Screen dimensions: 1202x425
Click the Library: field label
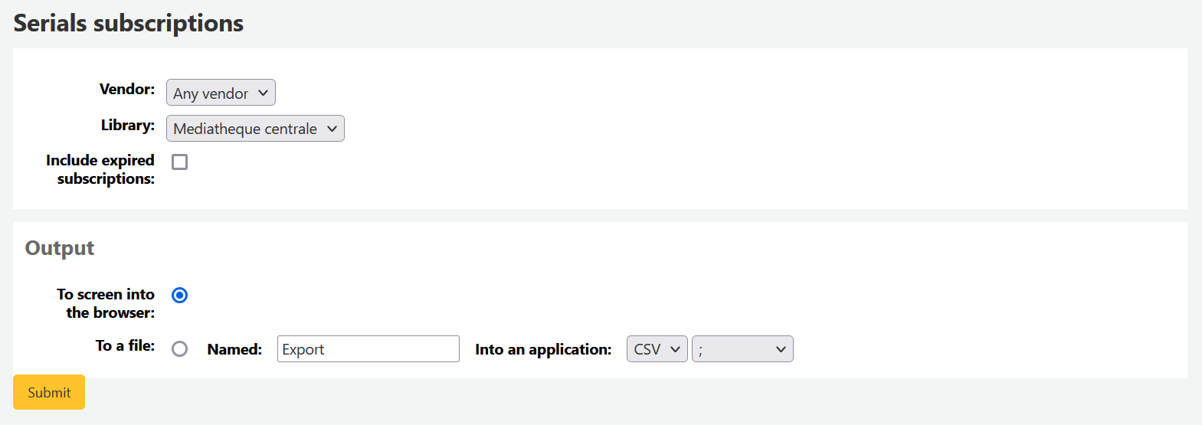click(128, 126)
